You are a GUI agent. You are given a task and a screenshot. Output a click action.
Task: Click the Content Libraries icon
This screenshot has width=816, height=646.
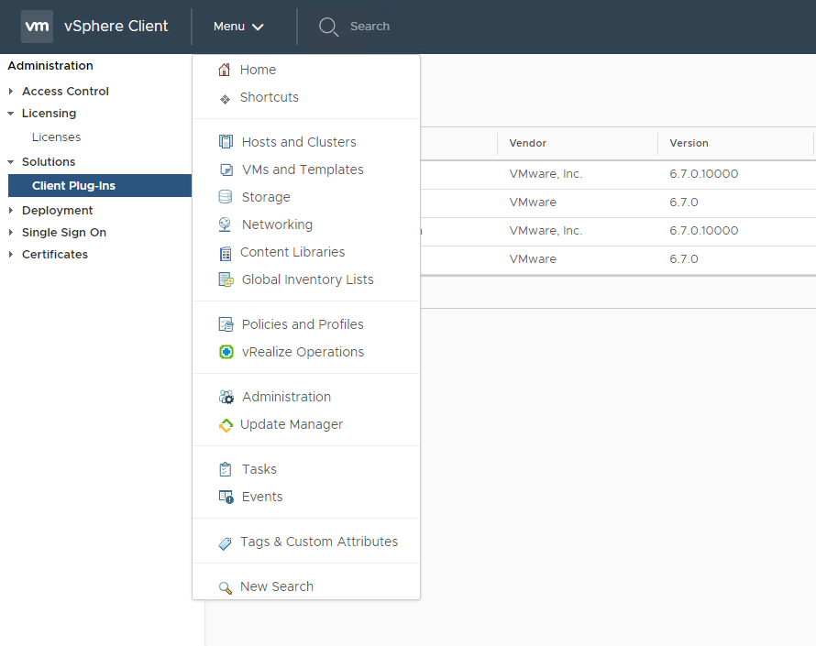pos(226,253)
